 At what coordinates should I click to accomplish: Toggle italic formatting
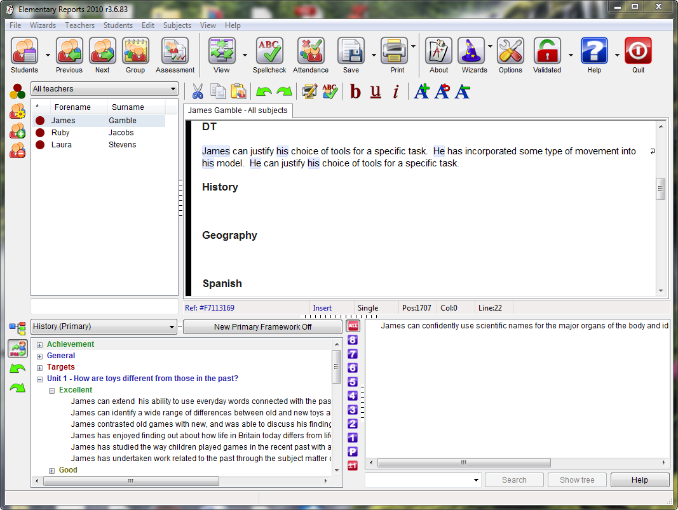coord(395,91)
